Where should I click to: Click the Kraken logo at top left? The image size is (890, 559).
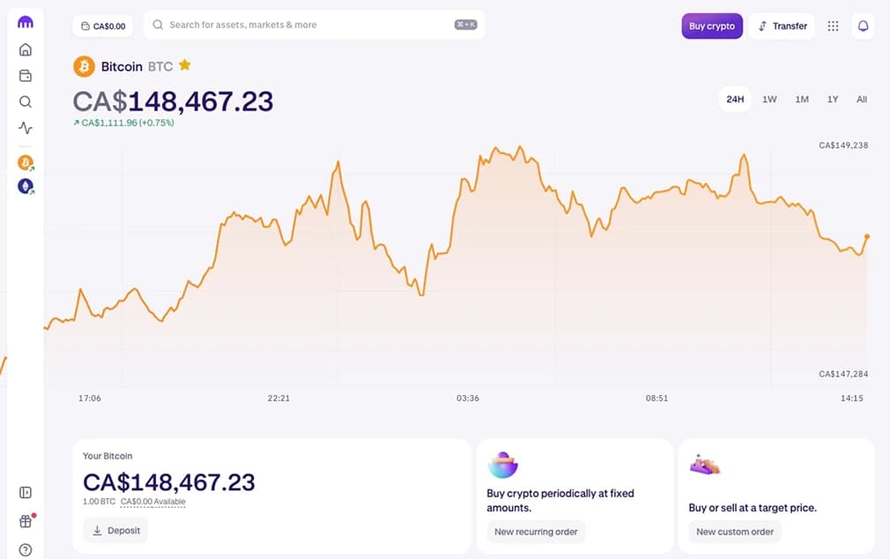pos(25,22)
